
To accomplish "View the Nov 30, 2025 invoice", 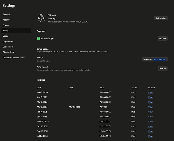I will coord(150,122).
